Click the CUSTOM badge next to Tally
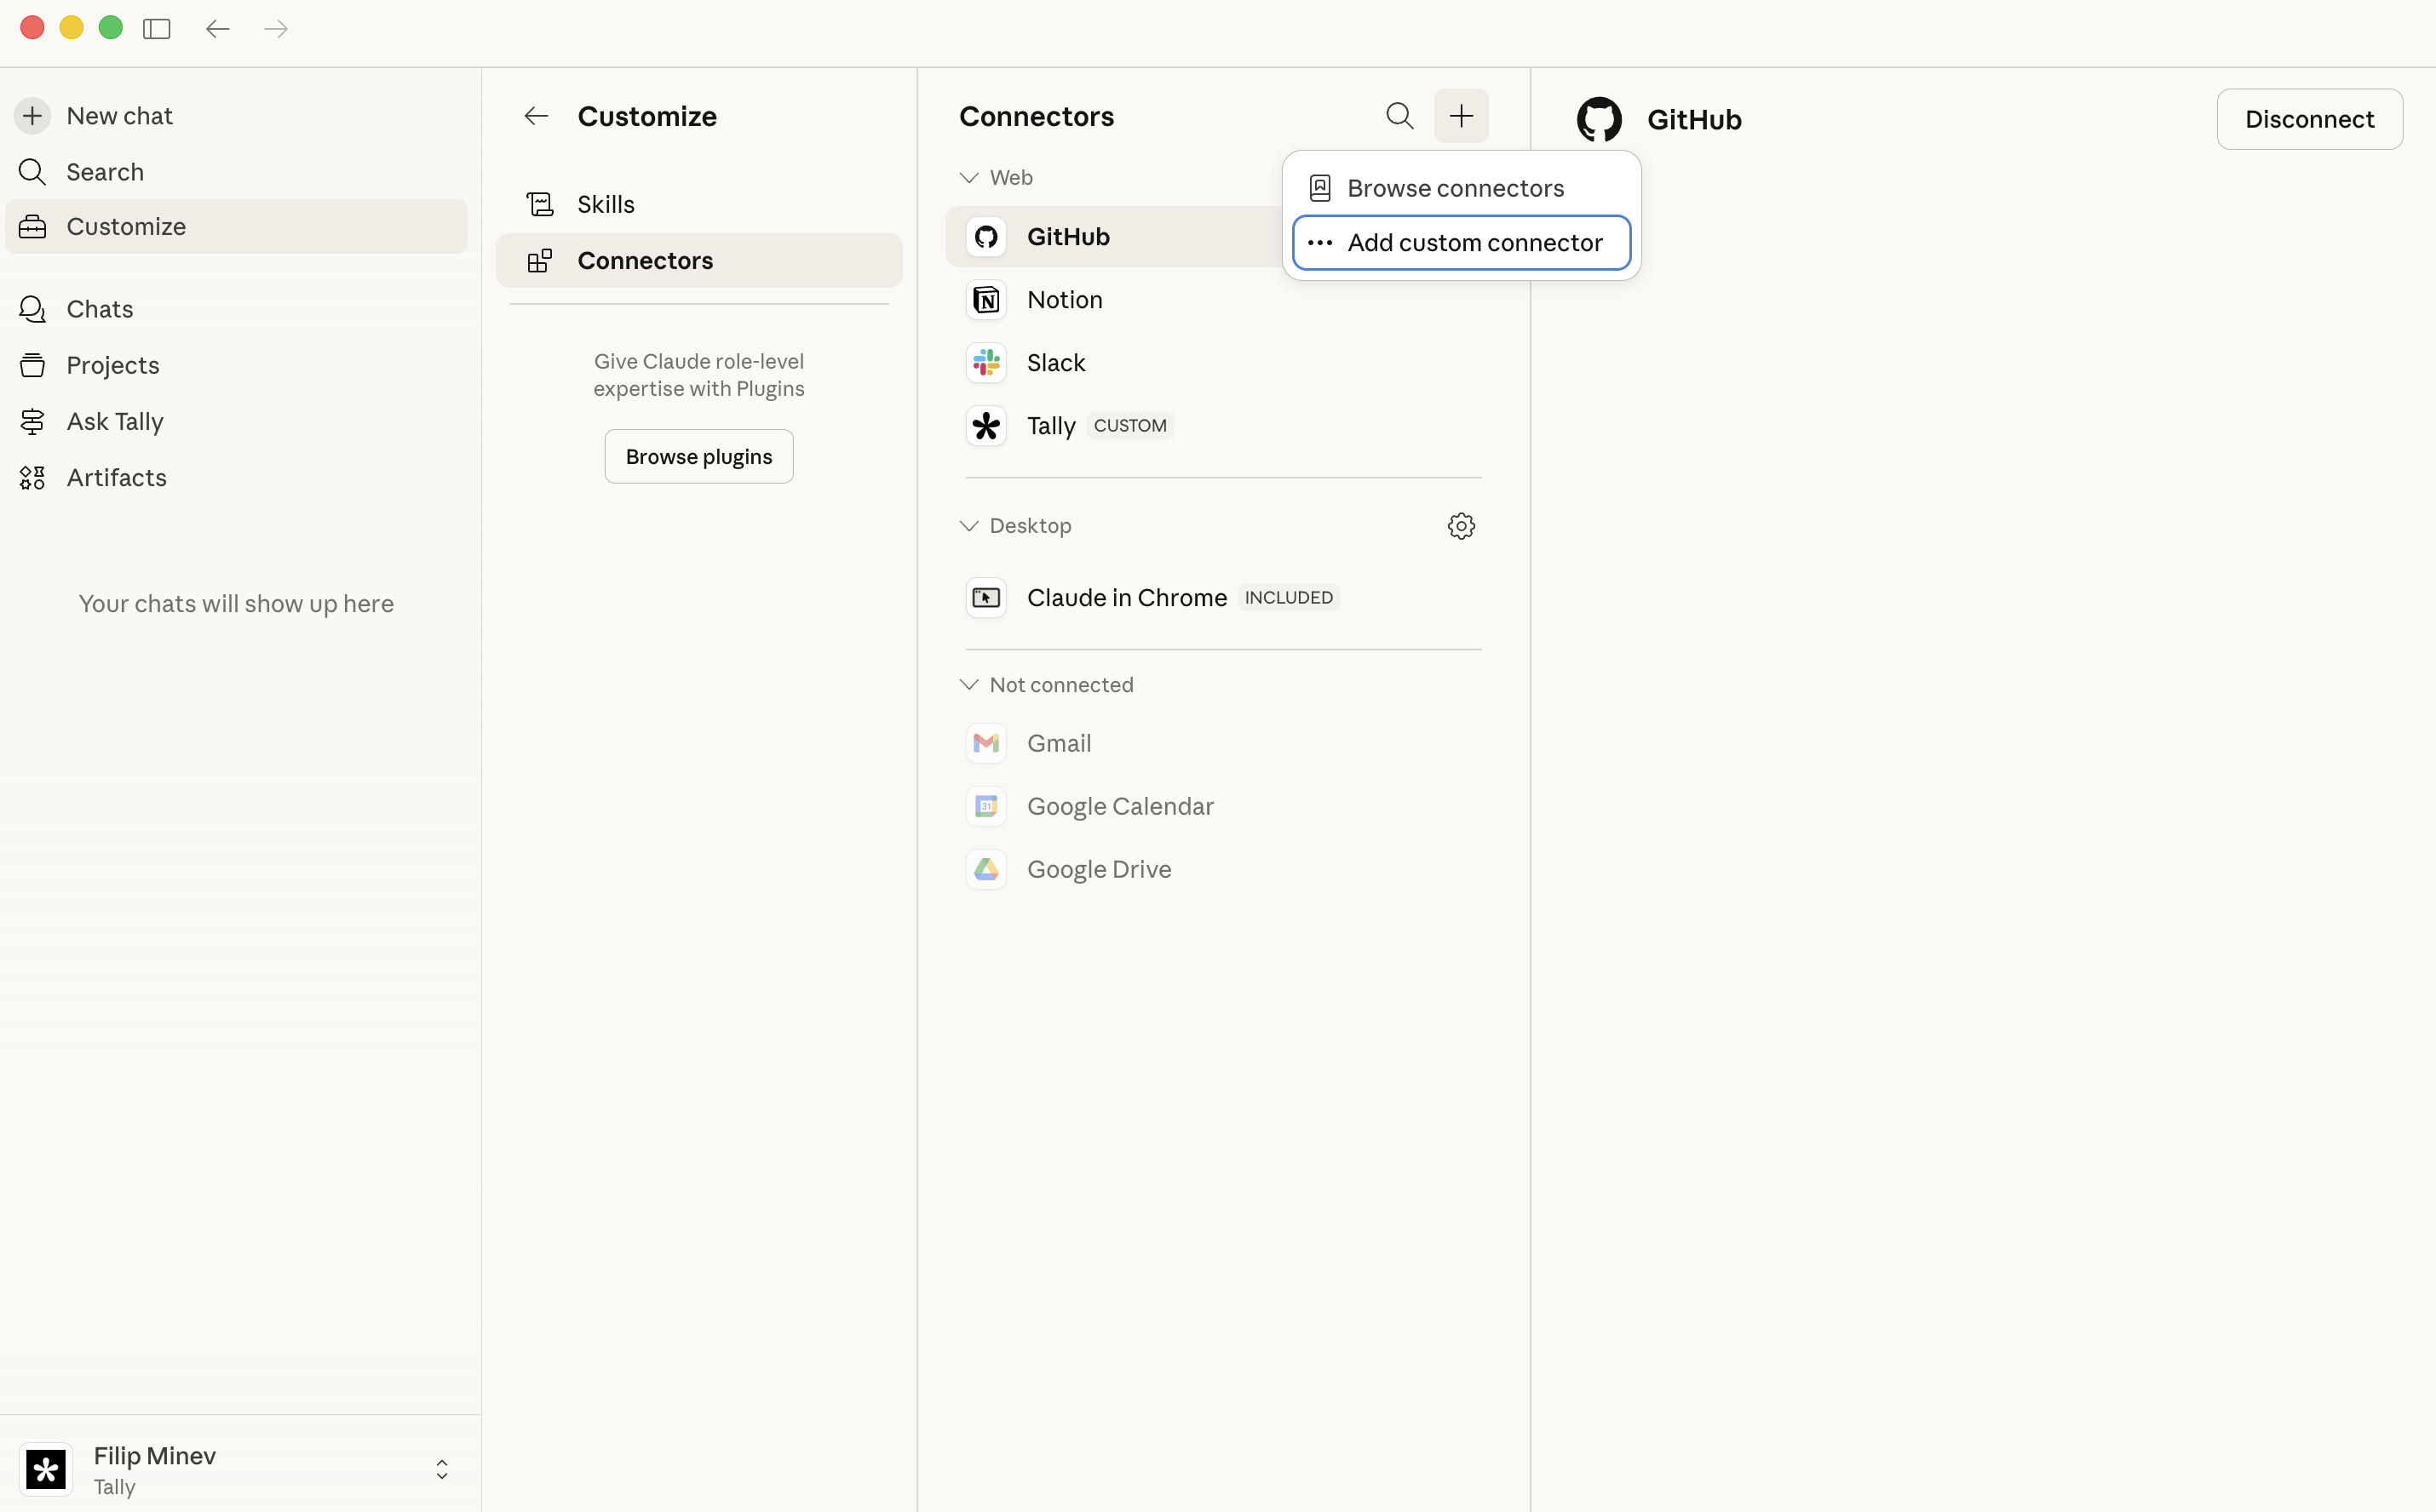The height and width of the screenshot is (1512, 2436). pos(1130,426)
